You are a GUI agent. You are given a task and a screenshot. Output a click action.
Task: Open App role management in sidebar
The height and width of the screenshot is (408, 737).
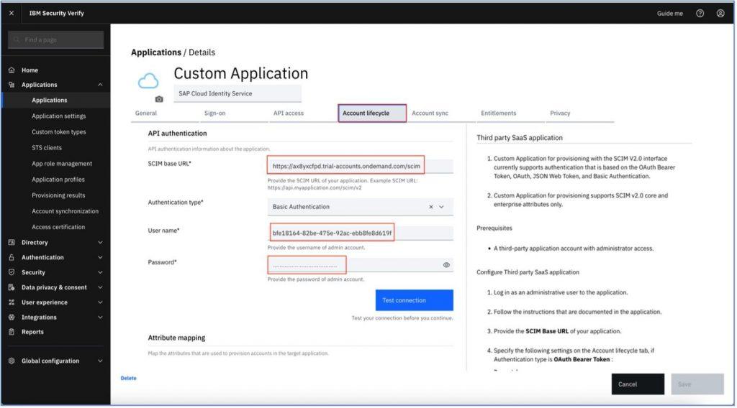(62, 164)
